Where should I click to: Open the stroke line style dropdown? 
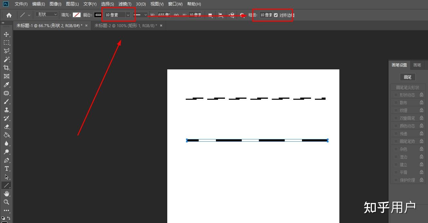point(141,15)
